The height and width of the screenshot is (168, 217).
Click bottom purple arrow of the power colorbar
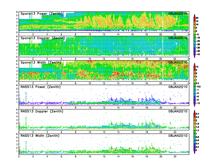195,56
